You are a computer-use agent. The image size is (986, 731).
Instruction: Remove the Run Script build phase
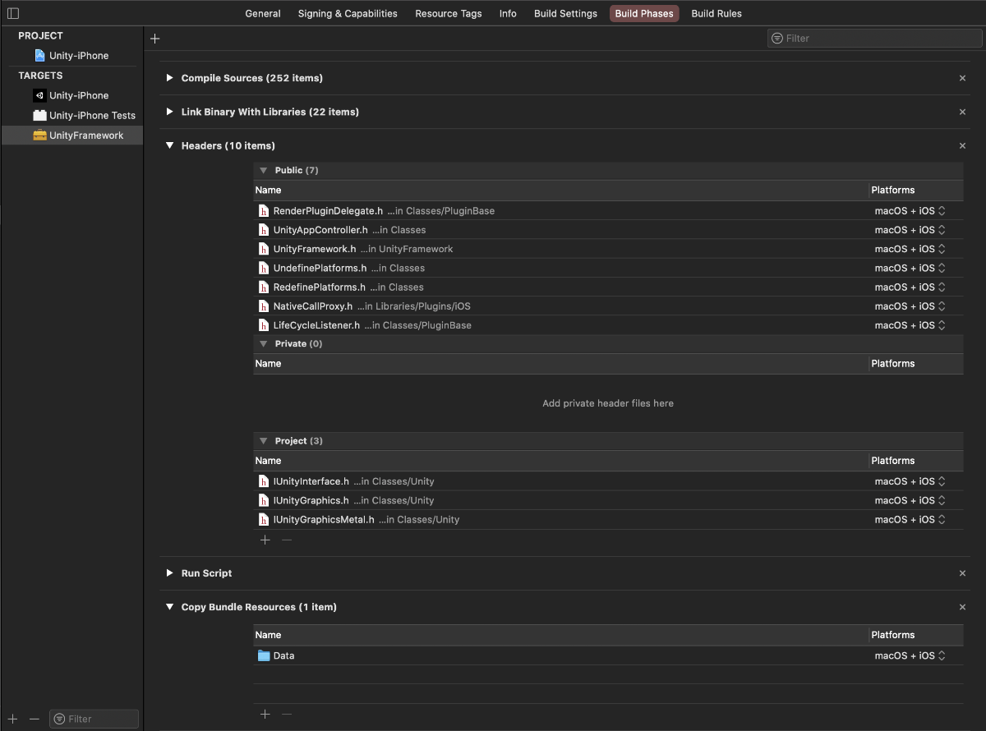[x=962, y=573]
